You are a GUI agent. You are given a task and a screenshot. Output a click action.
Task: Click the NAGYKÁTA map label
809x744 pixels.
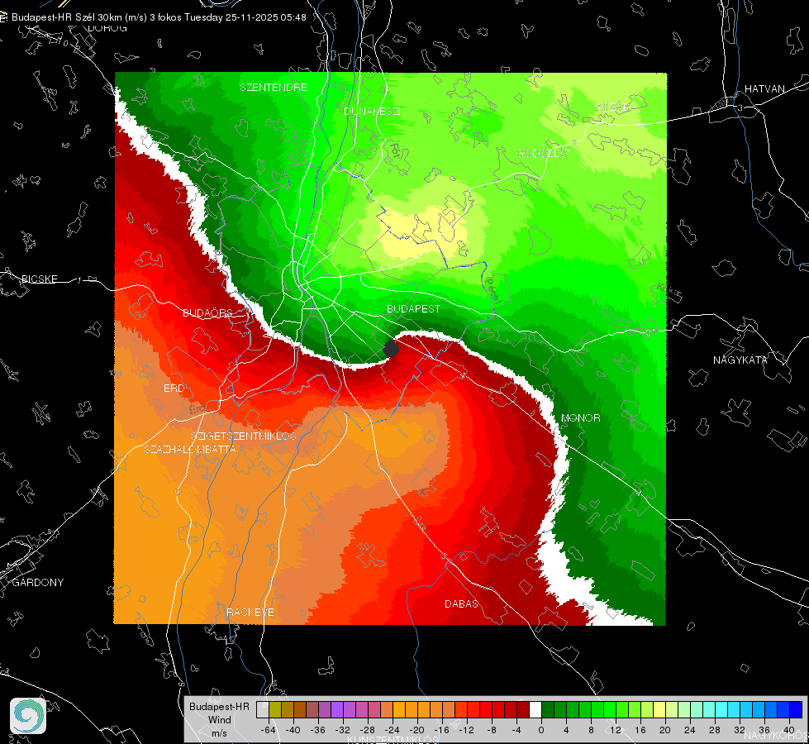tap(740, 360)
